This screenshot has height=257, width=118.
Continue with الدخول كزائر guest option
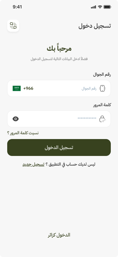[x=59, y=235]
